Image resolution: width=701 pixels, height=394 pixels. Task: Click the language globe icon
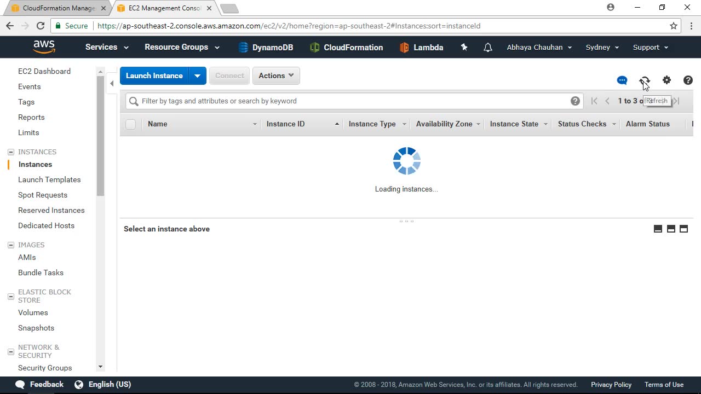click(79, 385)
